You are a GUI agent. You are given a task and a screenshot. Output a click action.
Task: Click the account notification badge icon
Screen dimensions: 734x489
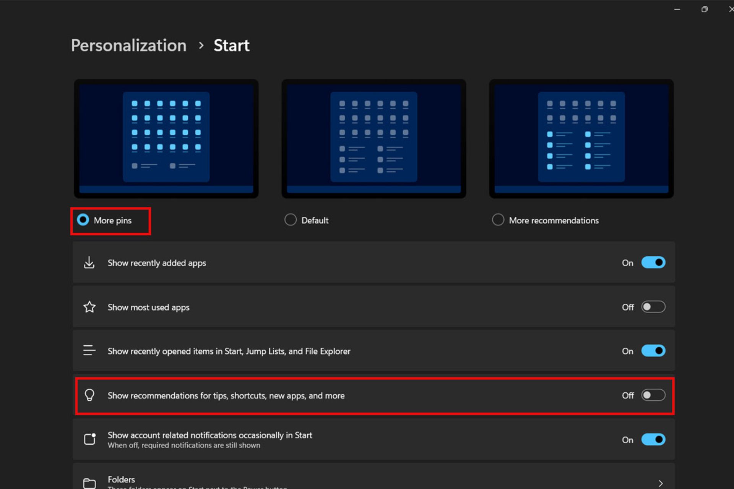[x=90, y=439]
